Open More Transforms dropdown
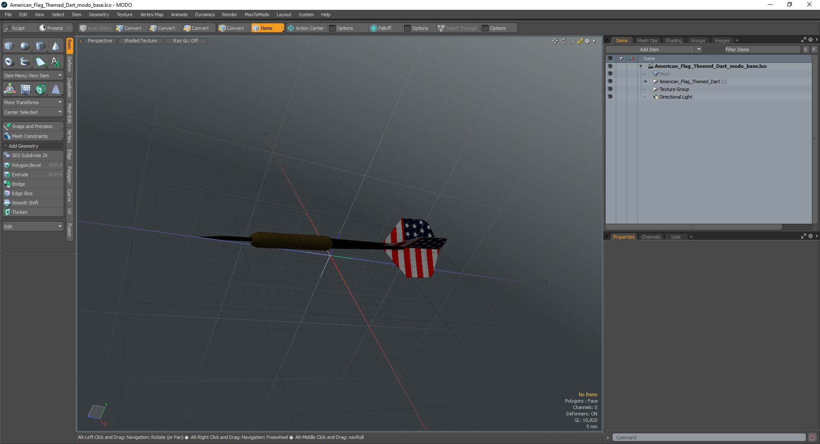 [33, 102]
